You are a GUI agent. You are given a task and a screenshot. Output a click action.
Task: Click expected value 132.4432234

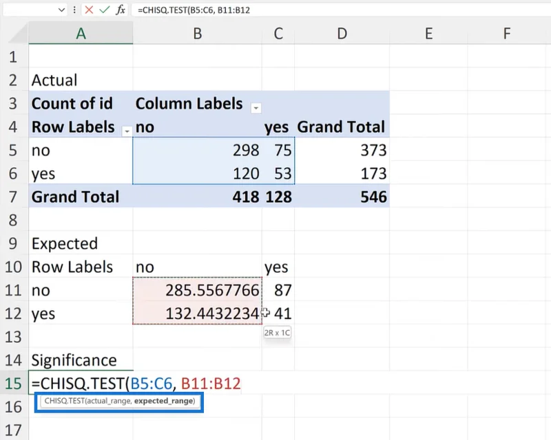197,313
